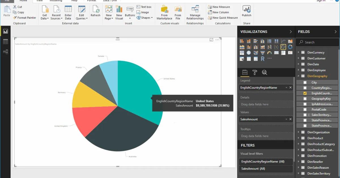Insert an R script visual

point(262,58)
